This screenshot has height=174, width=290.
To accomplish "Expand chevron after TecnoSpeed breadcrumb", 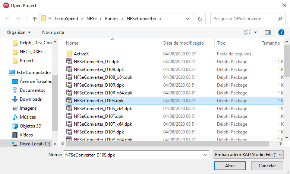I will pyautogui.click(x=82, y=19).
